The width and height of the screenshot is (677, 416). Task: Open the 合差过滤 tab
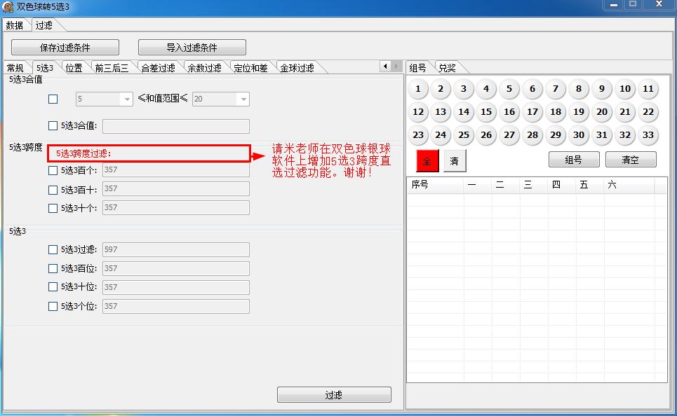[x=159, y=68]
